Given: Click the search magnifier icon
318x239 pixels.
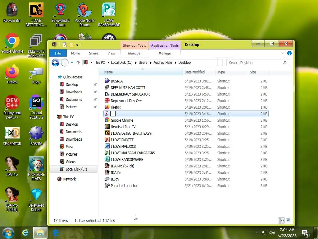Looking at the screenshot, I should point(284,63).
